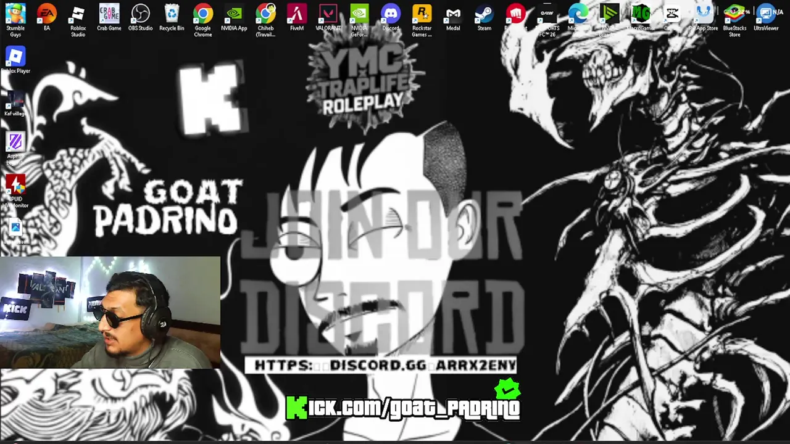
Task: Launch the Roblox Player shortcut
Action: (15, 60)
